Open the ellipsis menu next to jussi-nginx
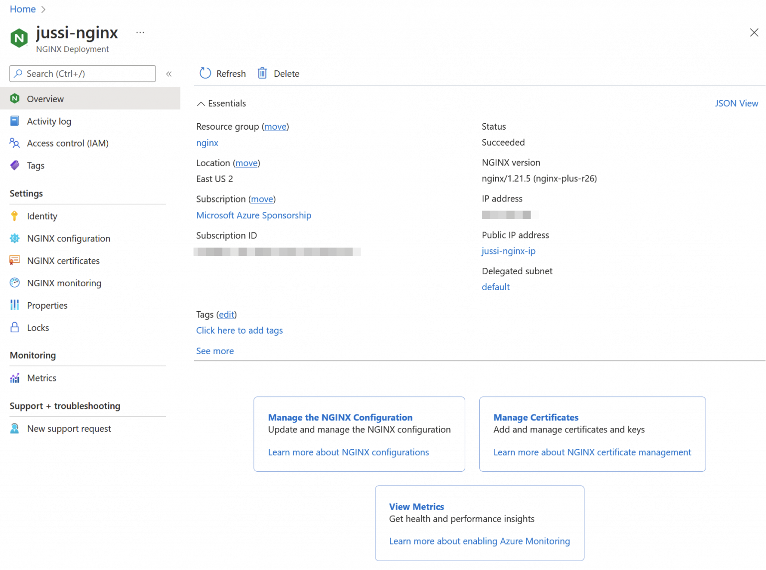Screen dimensions: 766x570 point(140,32)
